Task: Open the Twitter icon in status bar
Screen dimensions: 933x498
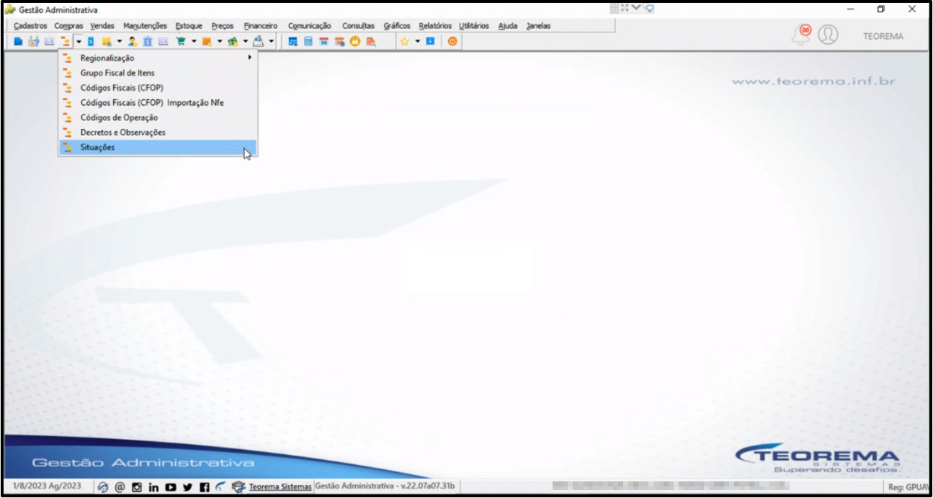Action: coord(187,487)
